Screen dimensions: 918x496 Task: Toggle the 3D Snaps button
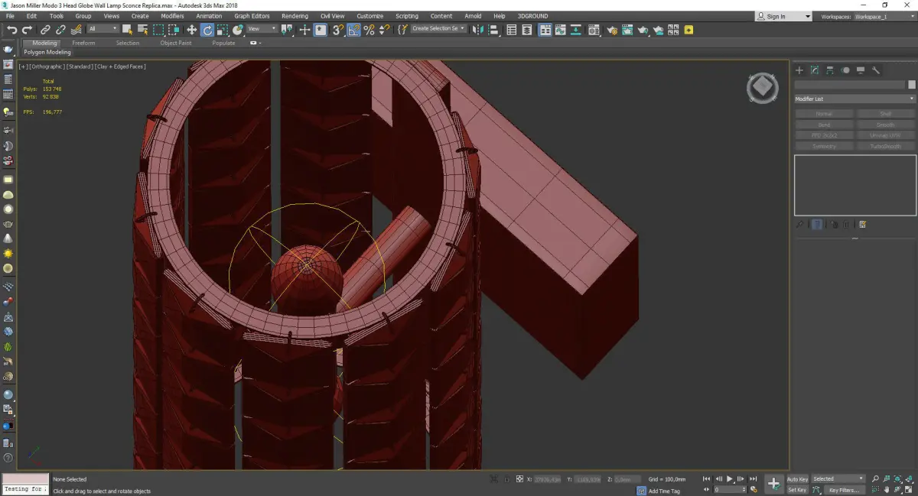pyautogui.click(x=337, y=30)
